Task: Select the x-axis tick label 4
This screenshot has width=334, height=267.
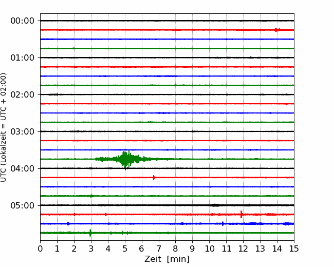Action: pos(108,249)
